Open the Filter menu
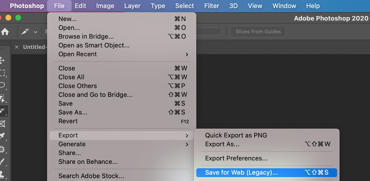Image resolution: width=370 pixels, height=181 pixels. coord(211,6)
